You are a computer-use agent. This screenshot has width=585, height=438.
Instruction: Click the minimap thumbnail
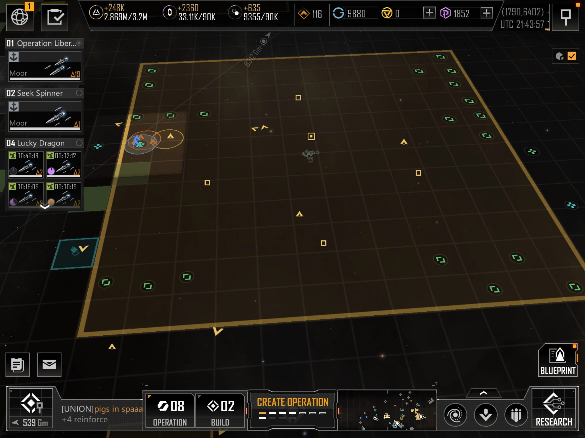click(387, 411)
